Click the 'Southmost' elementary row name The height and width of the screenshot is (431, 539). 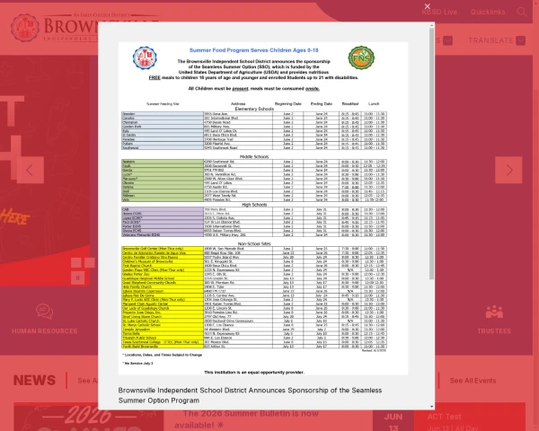point(130,148)
